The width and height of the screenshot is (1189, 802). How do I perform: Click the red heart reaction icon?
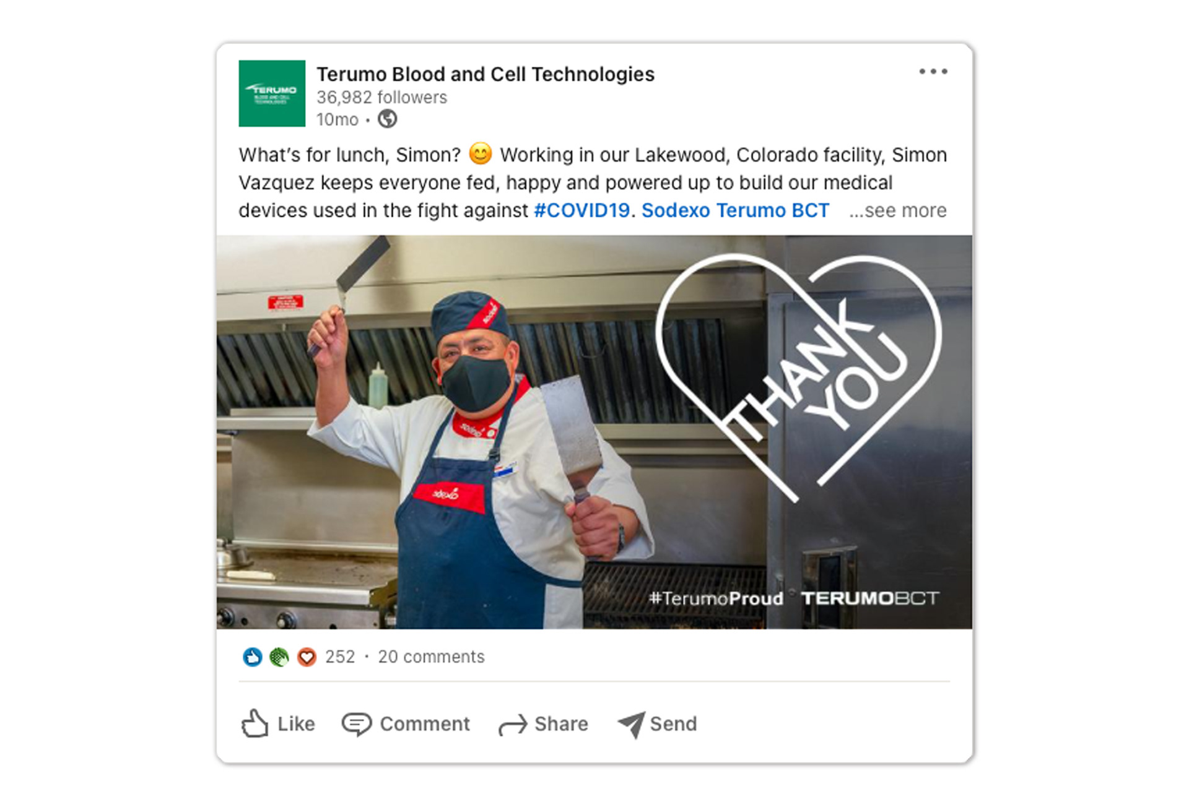pos(307,657)
